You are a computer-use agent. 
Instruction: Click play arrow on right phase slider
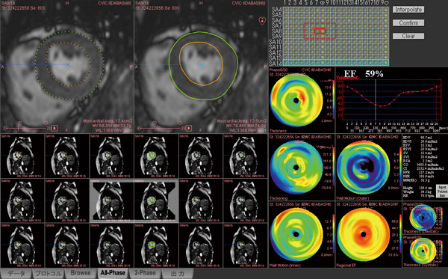click(189, 128)
